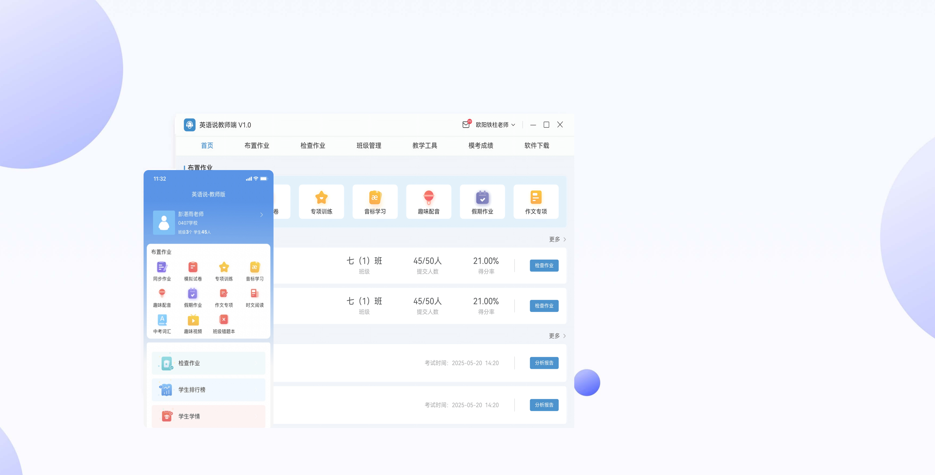The width and height of the screenshot is (935, 475).
Task: Open 假期作业 calendar icon card
Action: pos(482,201)
